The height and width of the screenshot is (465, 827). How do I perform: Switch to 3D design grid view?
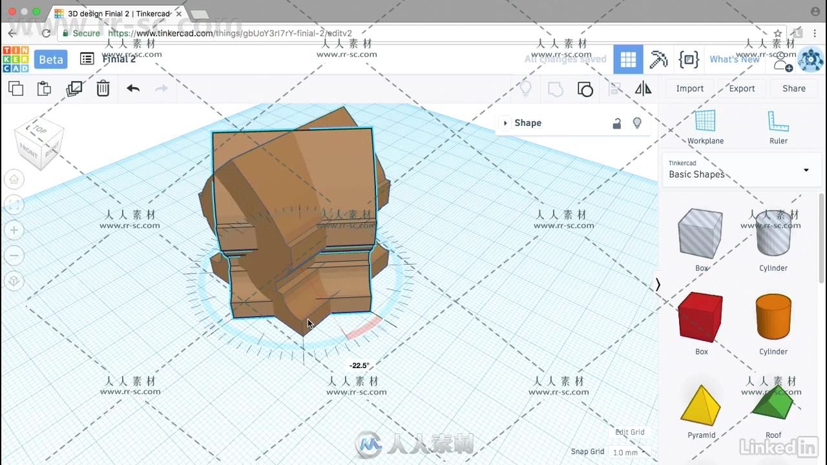[628, 59]
